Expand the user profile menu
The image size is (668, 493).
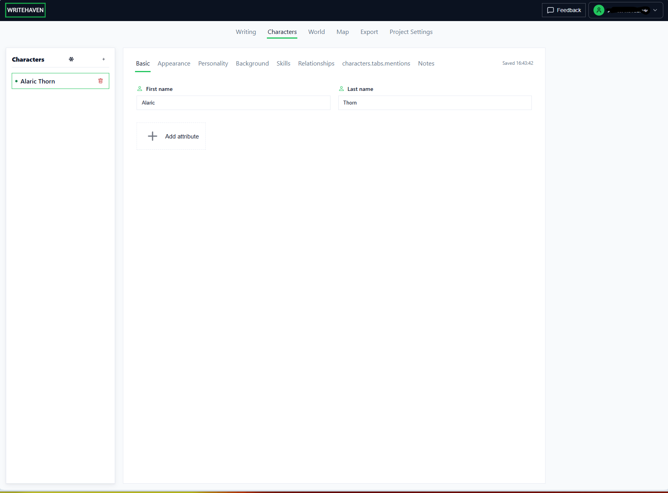[x=624, y=10]
